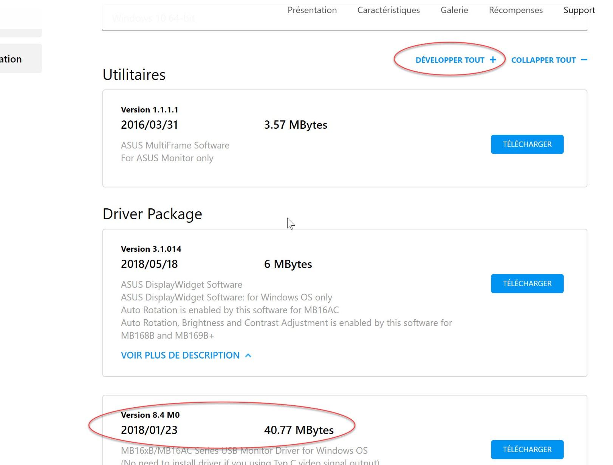613x465 pixels.
Task: Click the 6 MBytes file size
Action: [x=288, y=264]
